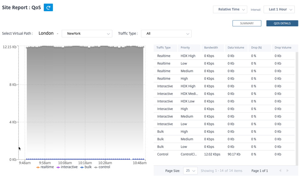Click the 12.02 Kbps bandwidth value
The height and width of the screenshot is (177, 299).
[212, 154]
